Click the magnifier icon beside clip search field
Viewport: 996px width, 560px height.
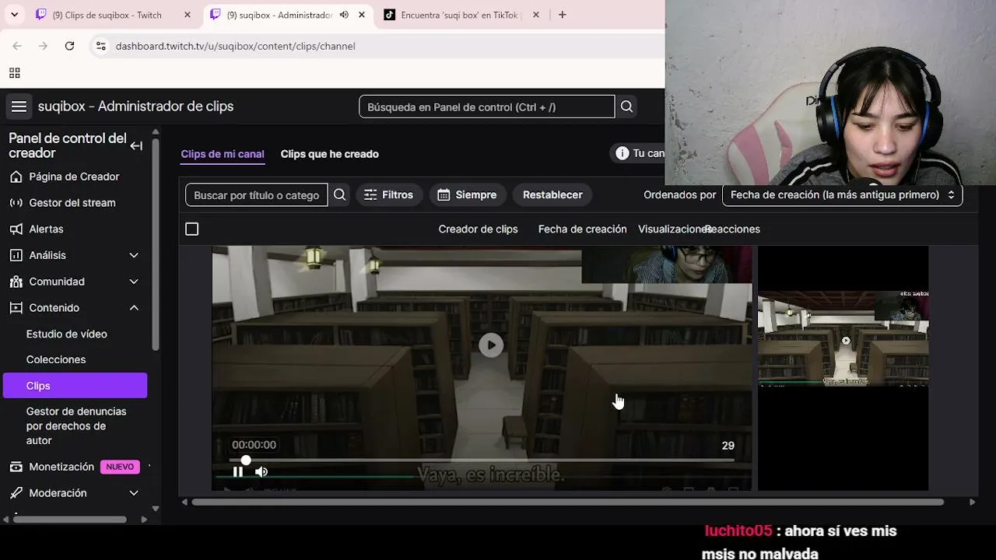point(339,194)
